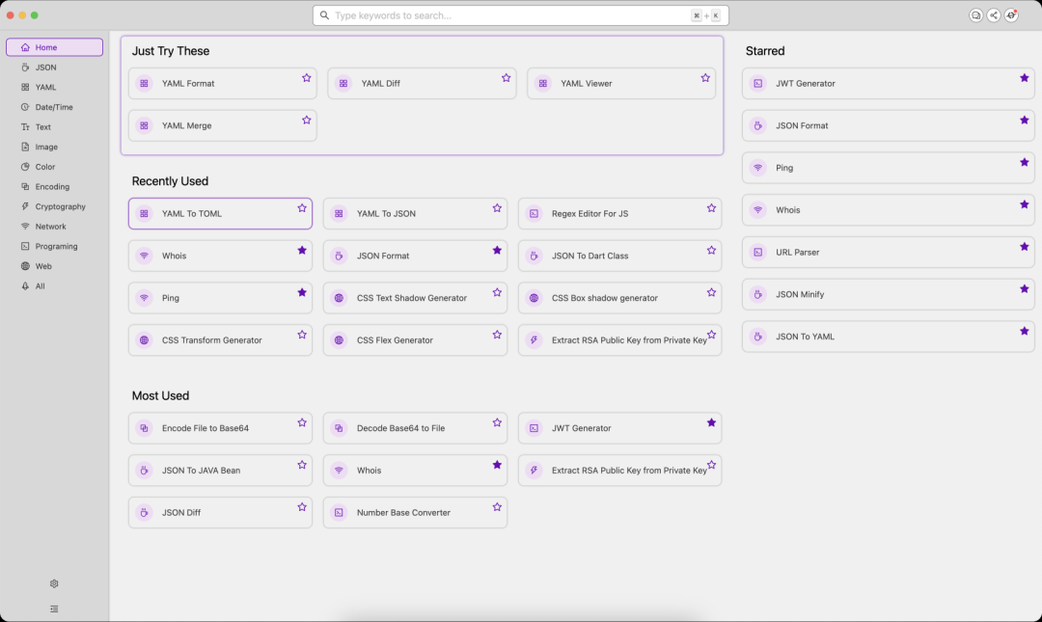Star the YAML Format tool
This screenshot has width=1042, height=622.
coord(307,78)
